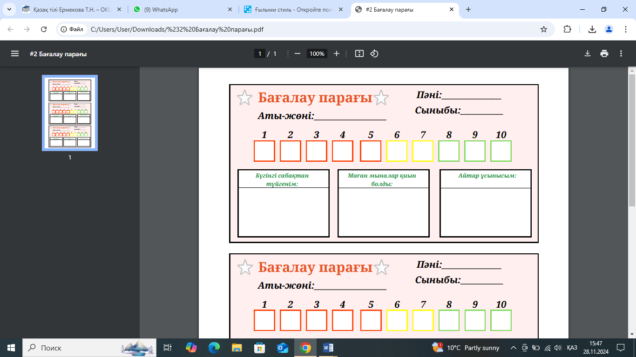Screen dimensions: 636x357
Task: Expand the tab search dropdown
Action: 9,9
